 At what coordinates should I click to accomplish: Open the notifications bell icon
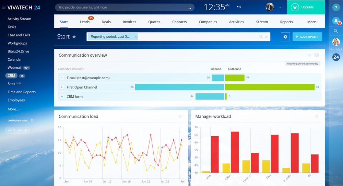336,21
